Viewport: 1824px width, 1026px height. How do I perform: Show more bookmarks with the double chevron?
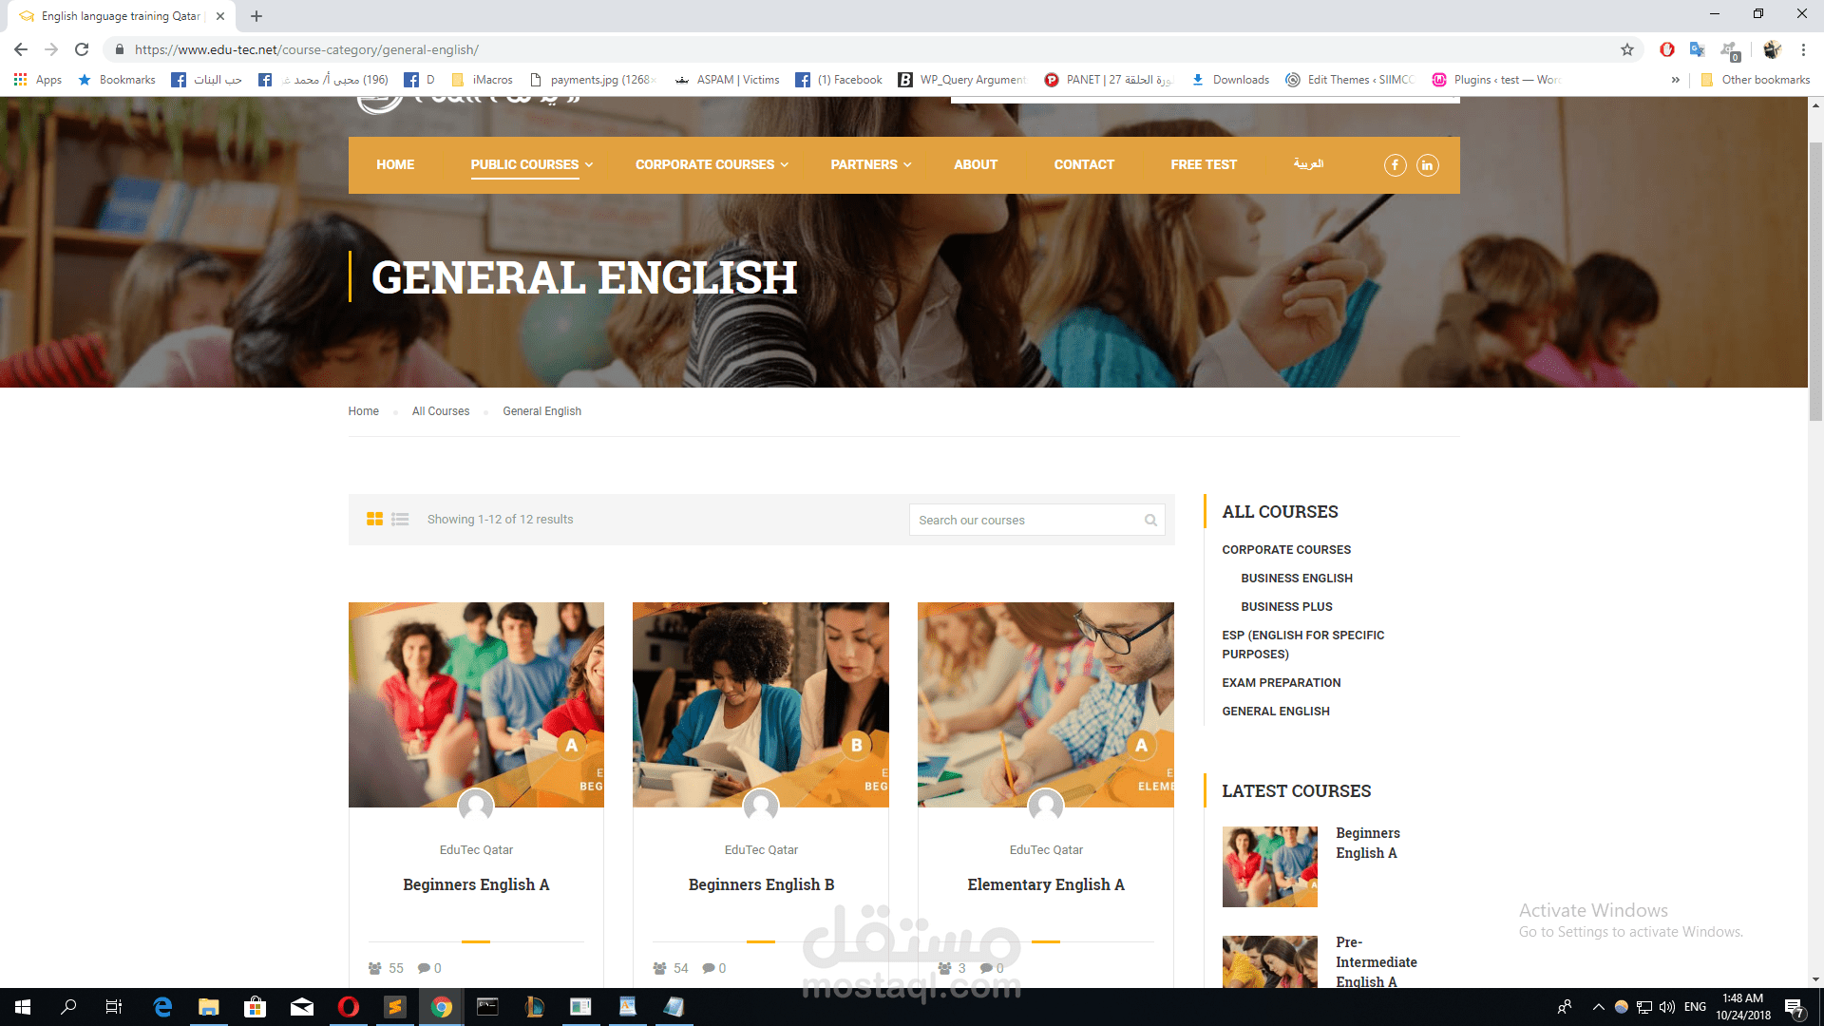[x=1675, y=80]
